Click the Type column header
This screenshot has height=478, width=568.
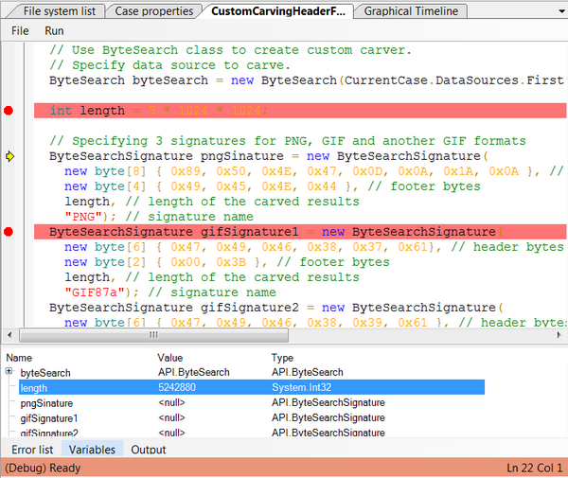click(282, 358)
